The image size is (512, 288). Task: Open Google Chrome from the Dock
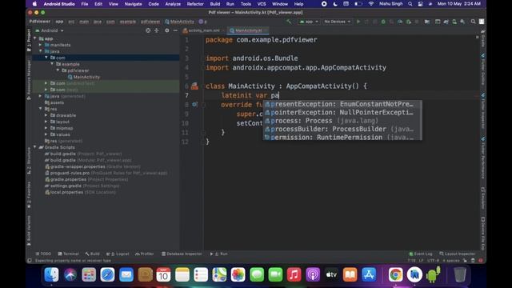(395, 274)
